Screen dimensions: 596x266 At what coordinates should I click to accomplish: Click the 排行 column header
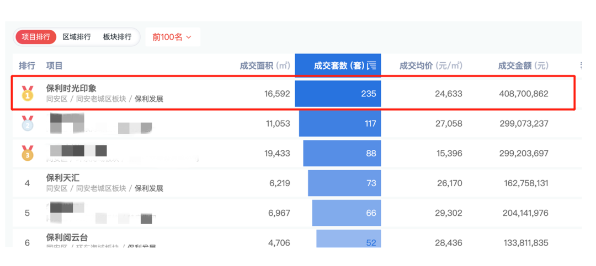click(x=27, y=66)
